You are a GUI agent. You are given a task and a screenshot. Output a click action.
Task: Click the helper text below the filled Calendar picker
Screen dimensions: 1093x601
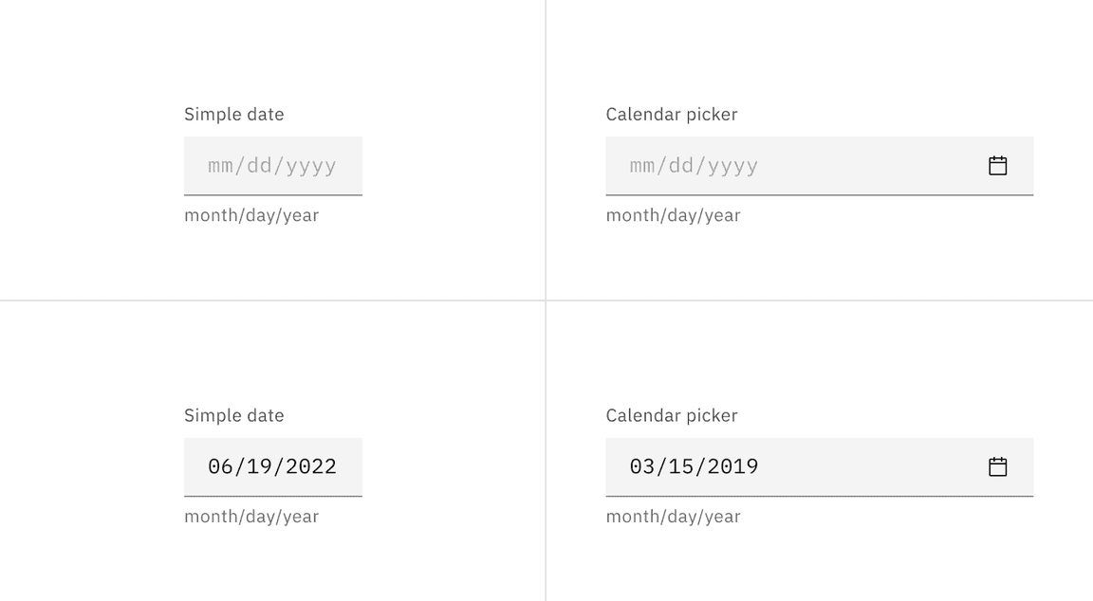point(673,517)
